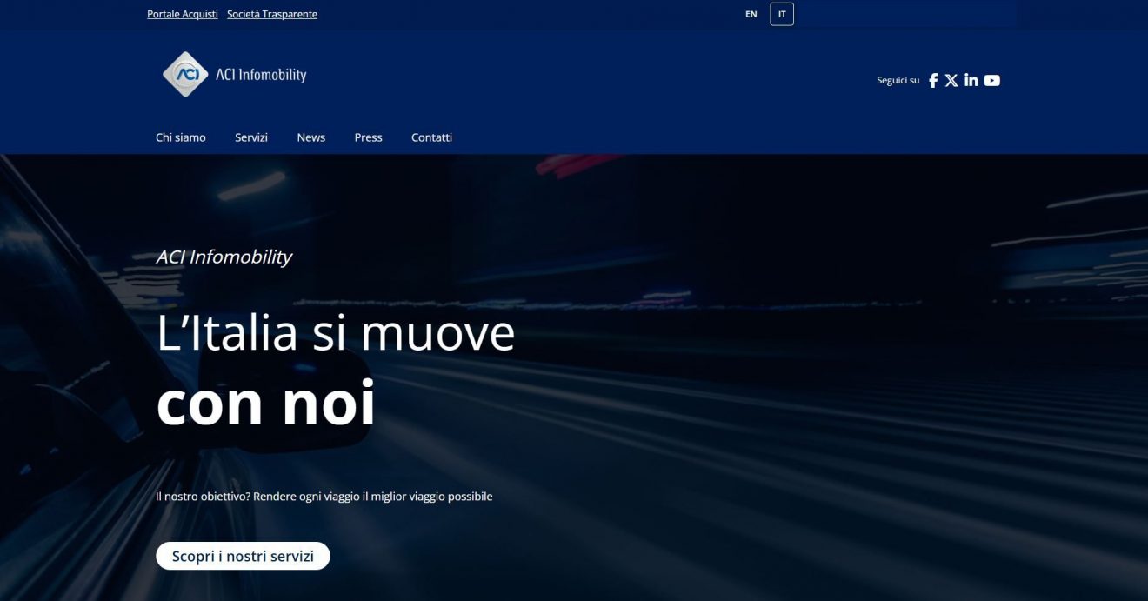The width and height of the screenshot is (1148, 601).
Task: Open the Facebook social icon
Action: pyautogui.click(x=933, y=80)
